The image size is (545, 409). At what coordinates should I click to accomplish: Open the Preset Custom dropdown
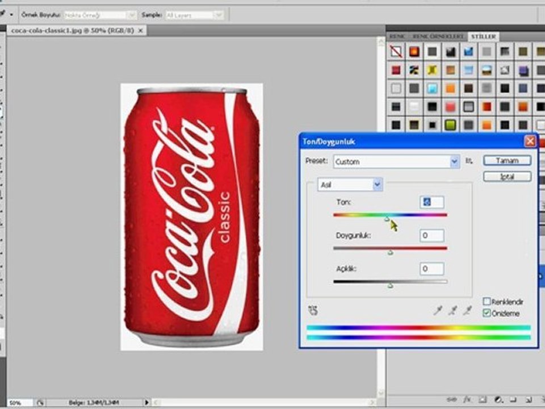397,162
